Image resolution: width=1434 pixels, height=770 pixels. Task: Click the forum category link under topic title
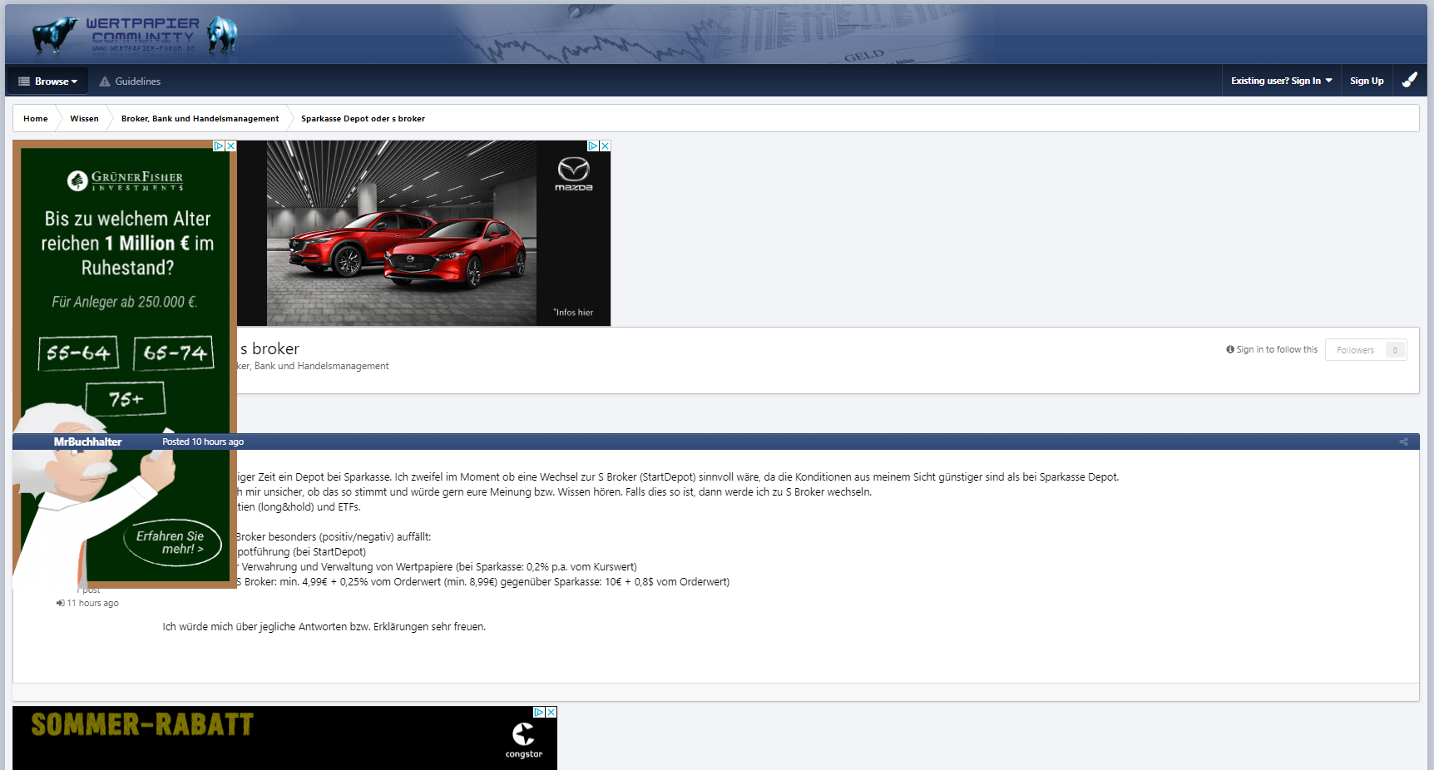313,366
